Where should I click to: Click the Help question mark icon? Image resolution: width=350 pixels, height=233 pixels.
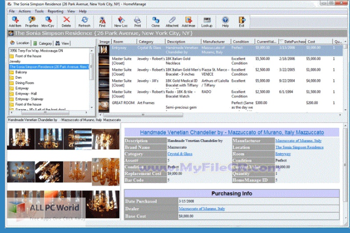click(x=225, y=22)
